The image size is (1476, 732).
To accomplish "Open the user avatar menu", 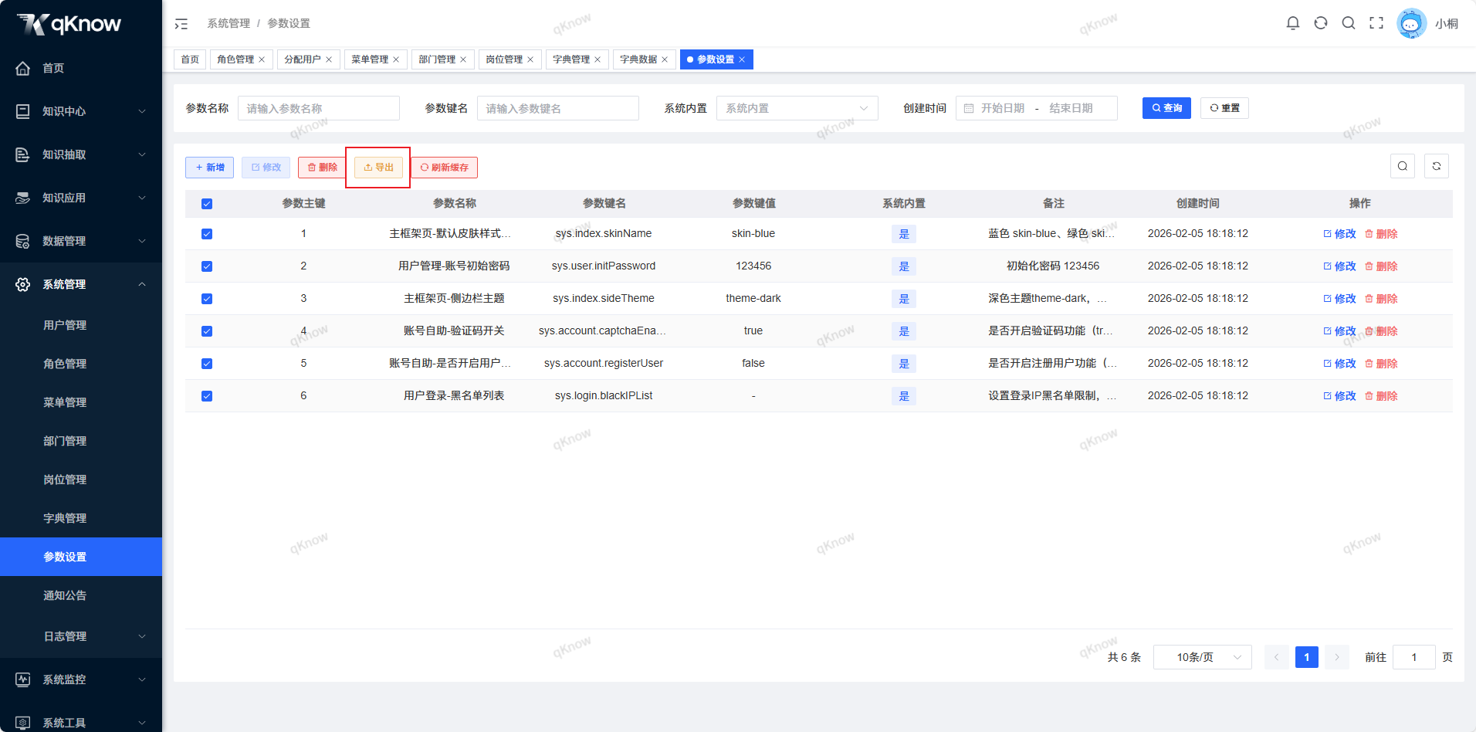I will [x=1411, y=23].
